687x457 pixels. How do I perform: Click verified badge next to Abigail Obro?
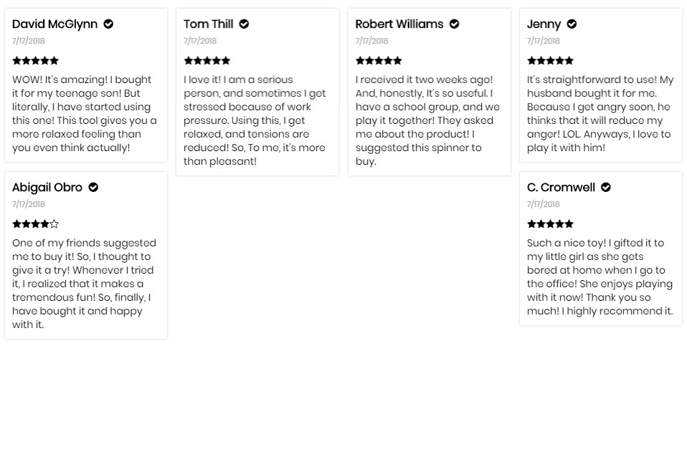(93, 188)
